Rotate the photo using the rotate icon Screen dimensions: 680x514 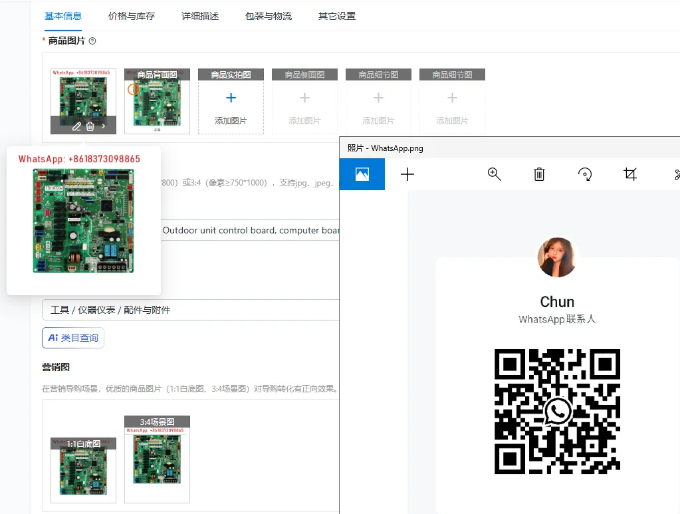click(585, 174)
